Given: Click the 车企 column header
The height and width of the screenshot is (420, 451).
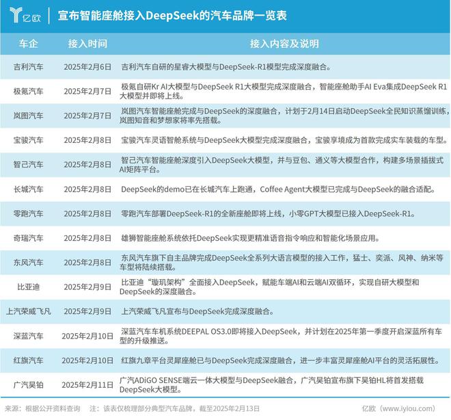Looking at the screenshot, I should (28, 44).
